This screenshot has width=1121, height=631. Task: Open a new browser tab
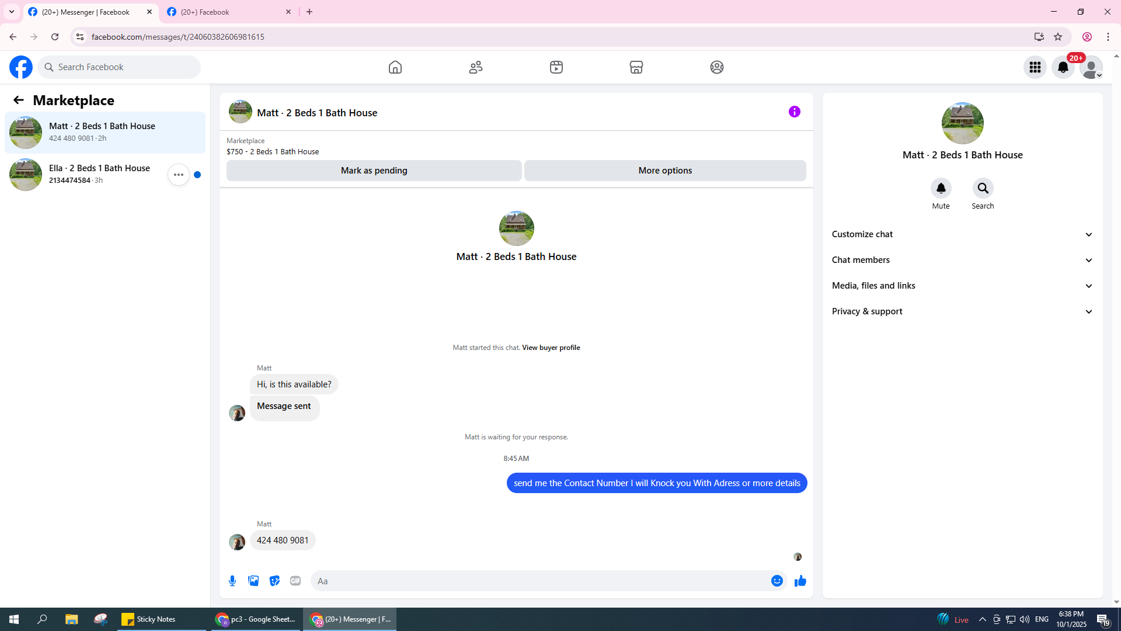[309, 12]
